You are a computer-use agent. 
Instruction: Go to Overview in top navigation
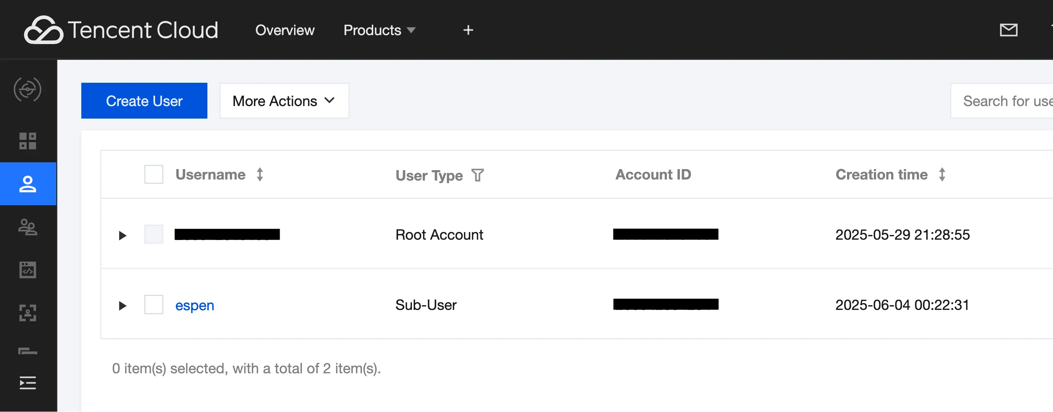point(284,30)
